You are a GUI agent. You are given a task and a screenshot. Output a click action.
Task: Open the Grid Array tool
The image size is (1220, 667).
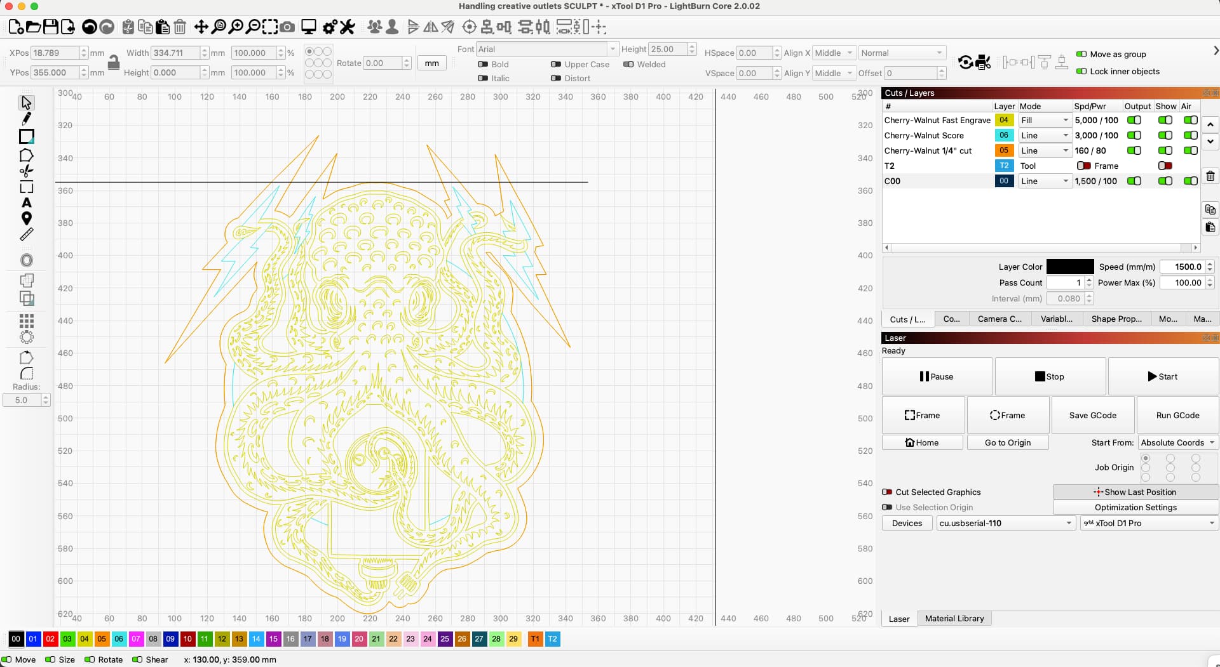click(26, 320)
